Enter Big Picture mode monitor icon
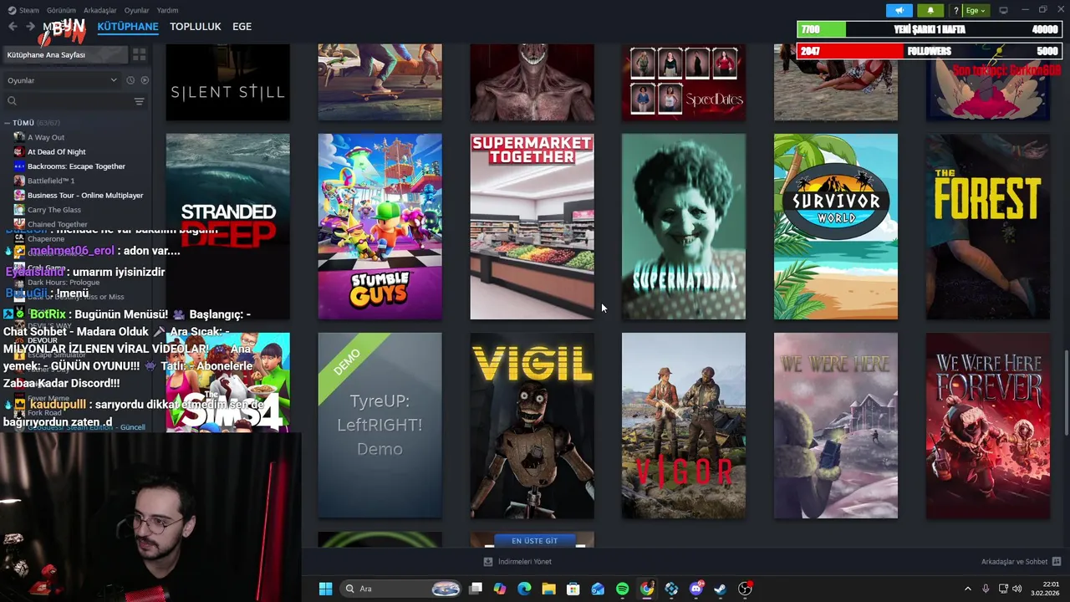Screen dimensions: 1070x602 (1003, 11)
